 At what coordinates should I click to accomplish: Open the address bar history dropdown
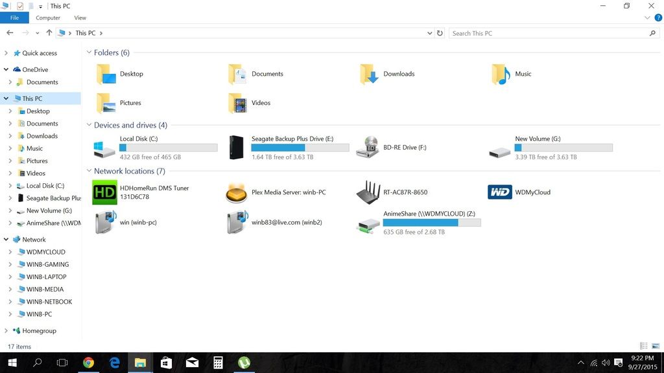click(429, 33)
